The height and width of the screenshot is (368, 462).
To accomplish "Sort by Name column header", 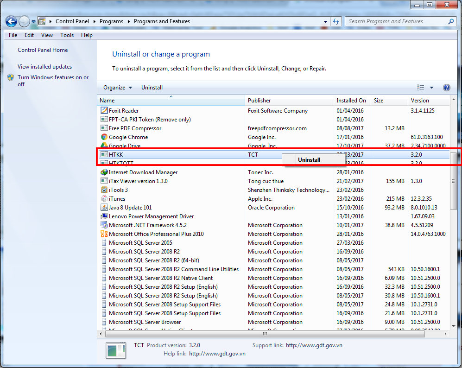I will tap(171, 101).
